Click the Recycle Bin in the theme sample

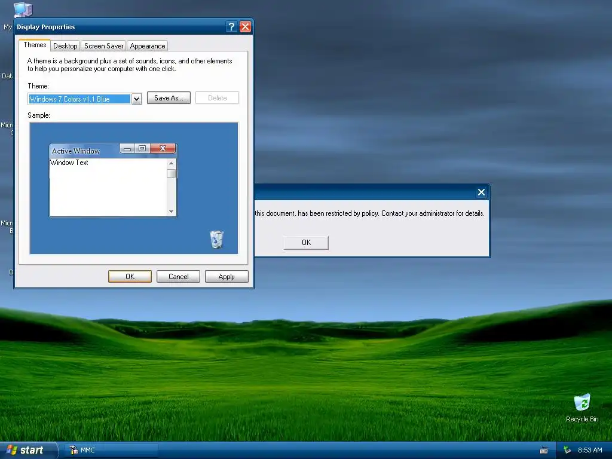[x=216, y=239]
